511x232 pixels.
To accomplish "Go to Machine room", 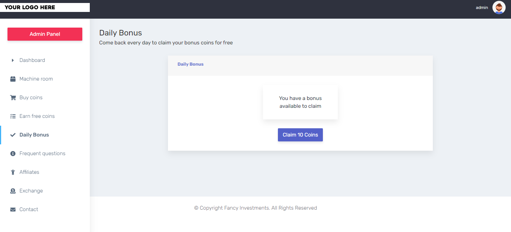I will click(x=45, y=79).
